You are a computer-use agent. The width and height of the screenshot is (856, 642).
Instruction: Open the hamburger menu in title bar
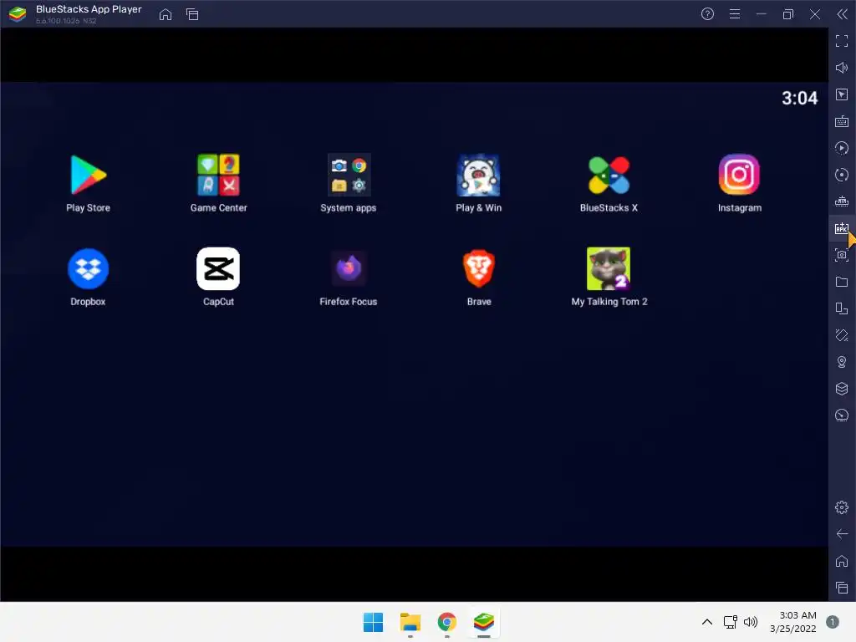[735, 14]
